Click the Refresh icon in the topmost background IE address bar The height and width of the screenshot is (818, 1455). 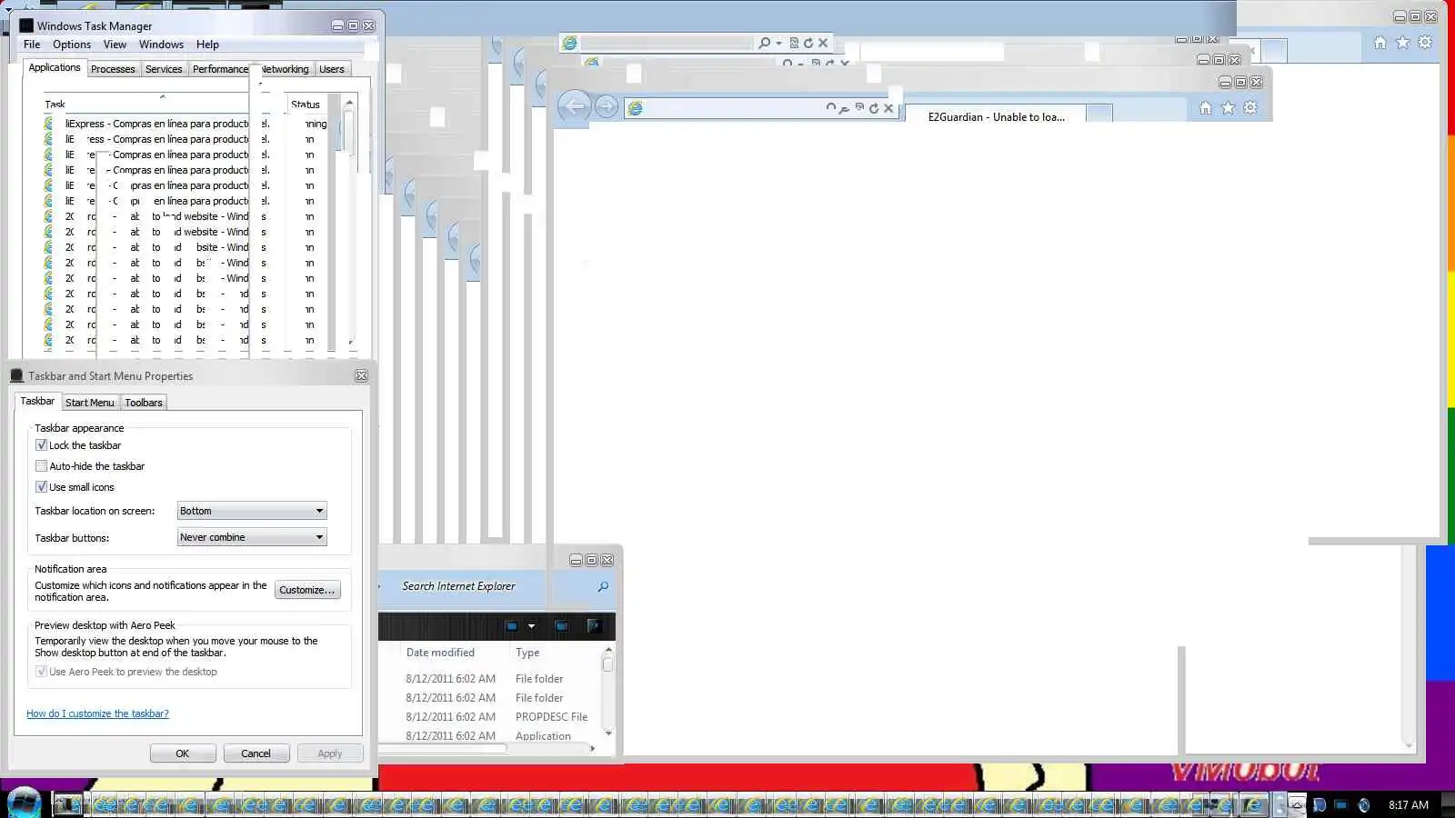[x=808, y=43]
